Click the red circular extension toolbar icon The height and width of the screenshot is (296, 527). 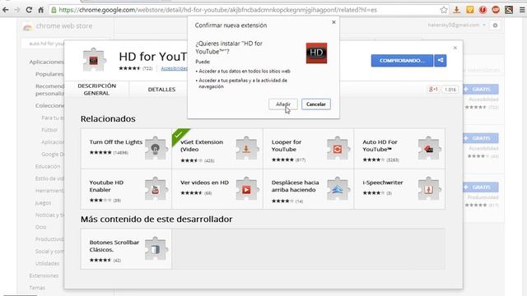pyautogui.click(x=483, y=10)
